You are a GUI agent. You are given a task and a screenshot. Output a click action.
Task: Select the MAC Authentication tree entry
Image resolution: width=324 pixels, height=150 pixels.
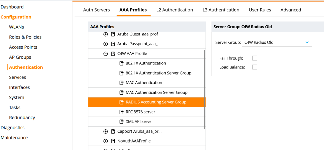144,83
